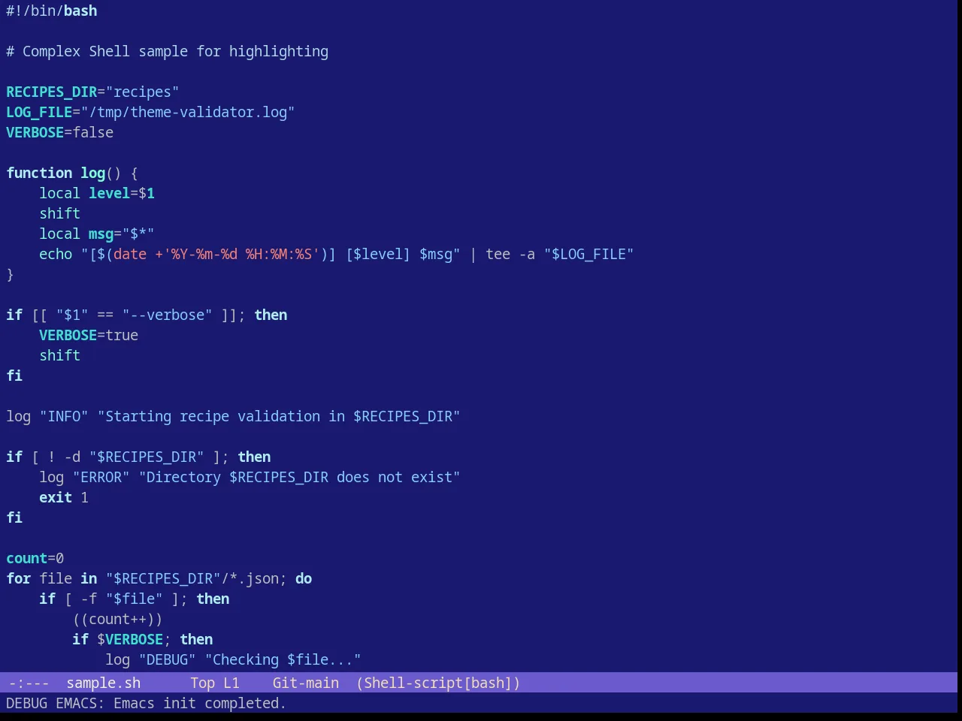The image size is (962, 721).
Task: Click the string "/tmp/theme-validator.log"
Action: pyautogui.click(x=188, y=112)
